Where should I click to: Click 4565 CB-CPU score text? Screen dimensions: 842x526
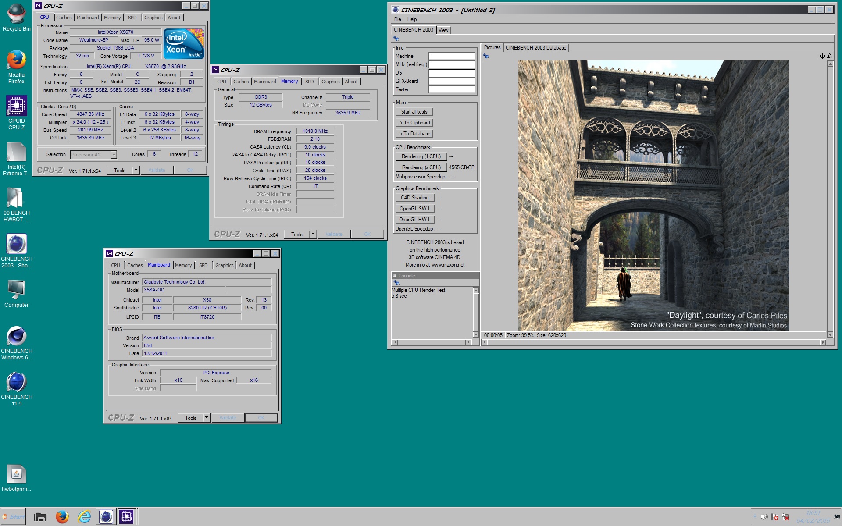462,167
